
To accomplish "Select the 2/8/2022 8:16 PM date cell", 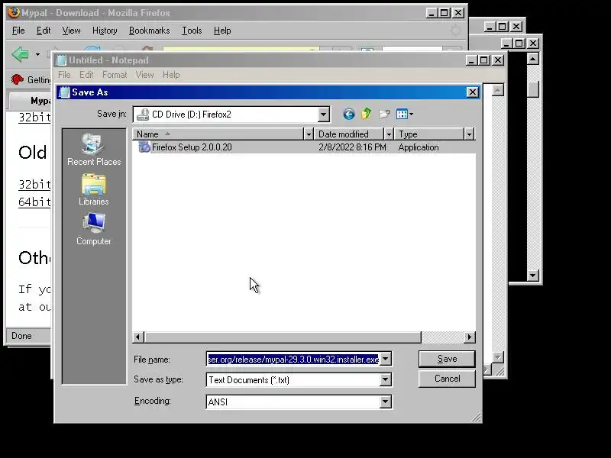I will (352, 147).
